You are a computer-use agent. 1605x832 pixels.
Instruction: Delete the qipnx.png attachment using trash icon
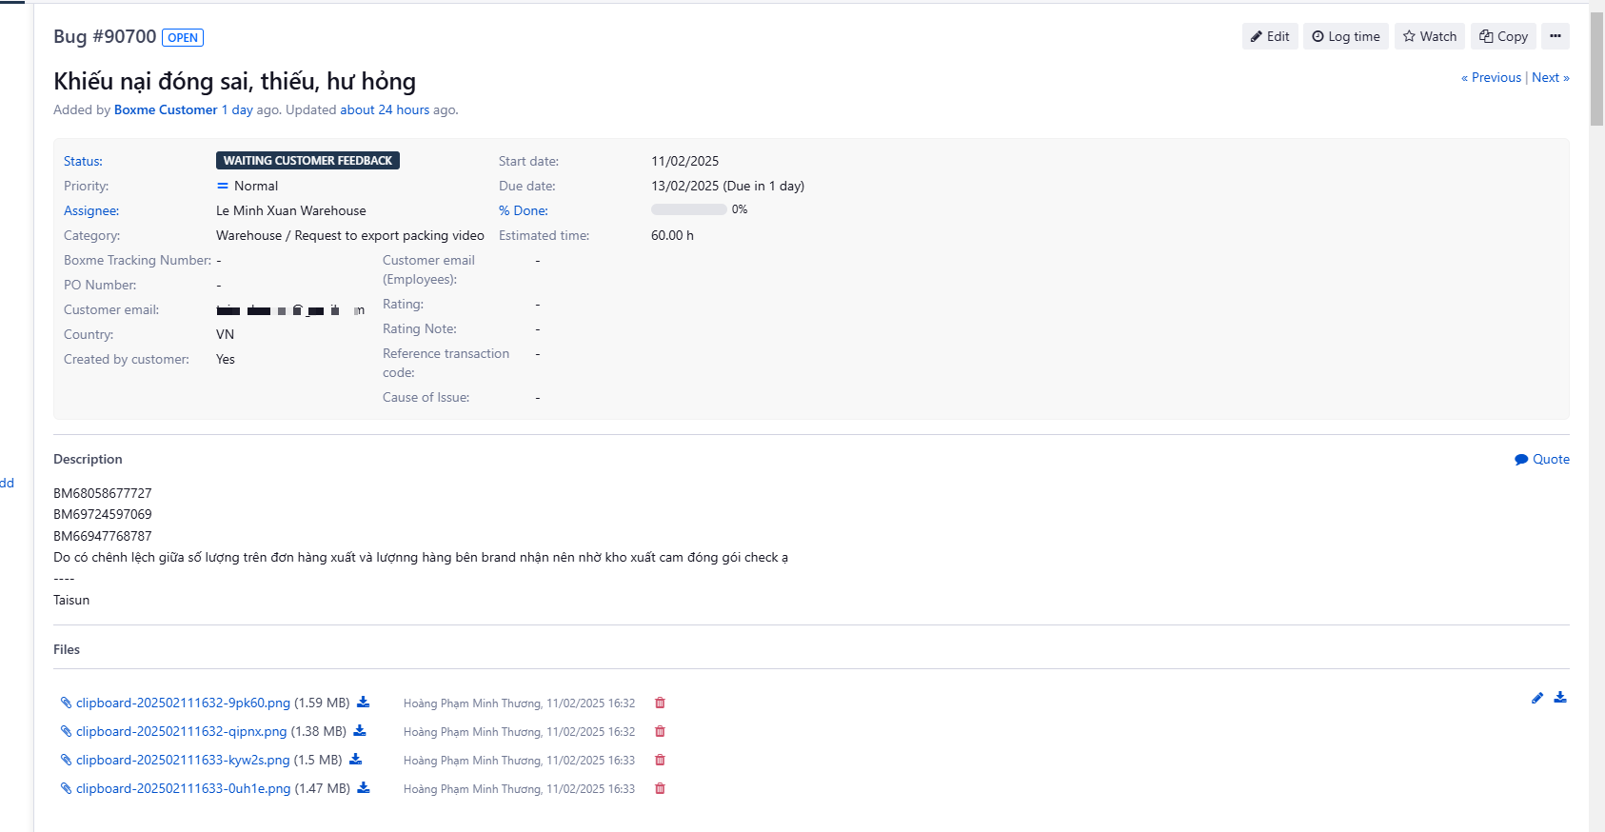[660, 732]
